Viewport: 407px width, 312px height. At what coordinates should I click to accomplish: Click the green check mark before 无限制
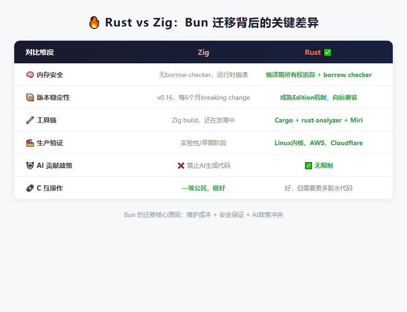(309, 165)
